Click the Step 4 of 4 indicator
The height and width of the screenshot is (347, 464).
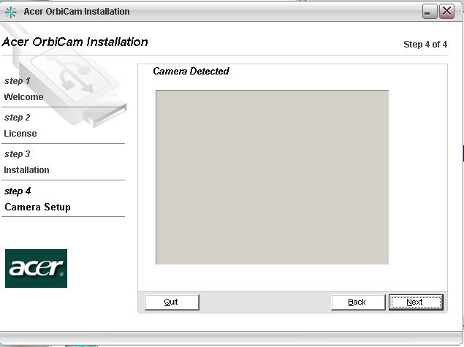(x=425, y=45)
